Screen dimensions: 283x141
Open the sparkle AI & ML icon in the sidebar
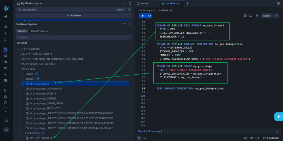6,68
